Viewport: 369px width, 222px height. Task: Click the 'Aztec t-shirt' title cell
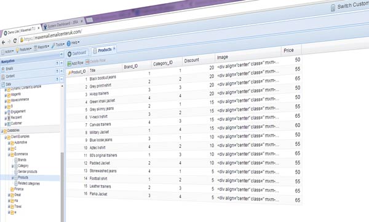[x=97, y=148]
